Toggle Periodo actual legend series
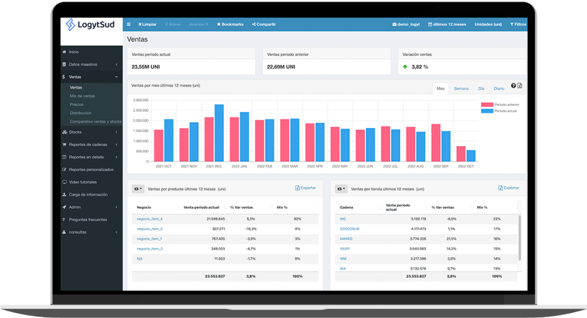The height and width of the screenshot is (318, 587). tap(499, 111)
